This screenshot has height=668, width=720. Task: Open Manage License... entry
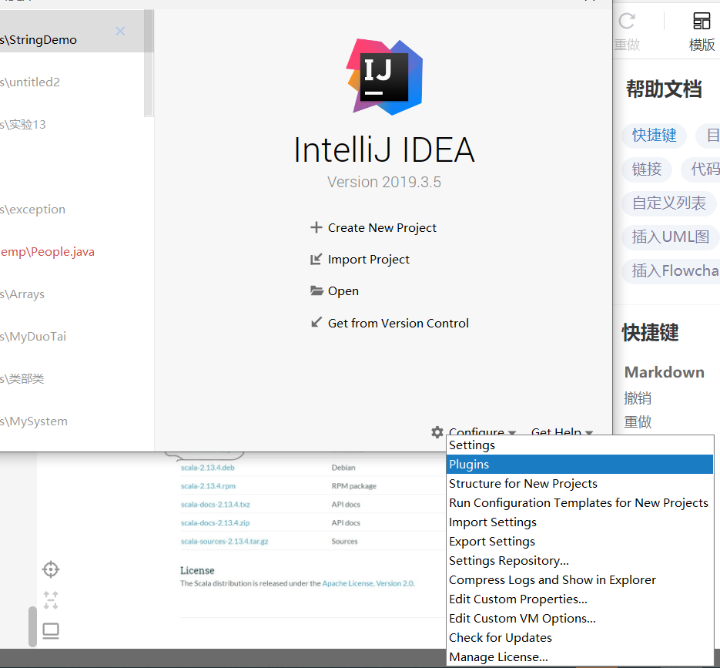[x=580, y=657]
